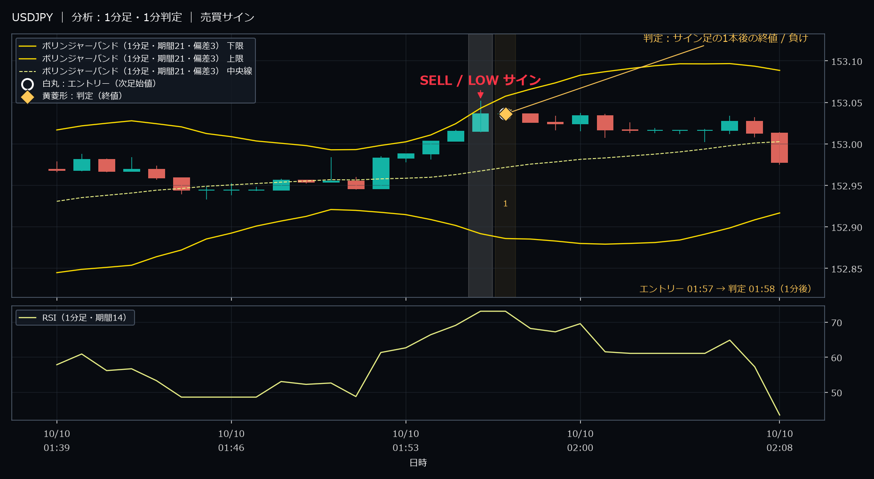Click the 153.10 price axis label
874x479 pixels.
(x=847, y=62)
